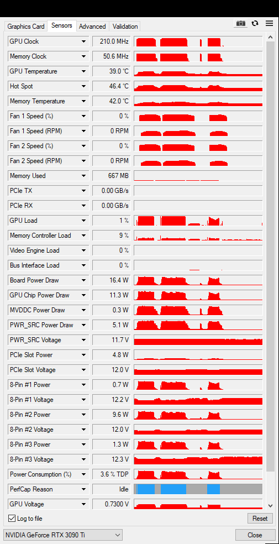Open the hamburger menu icon
The width and height of the screenshot is (279, 544).
tap(269, 24)
